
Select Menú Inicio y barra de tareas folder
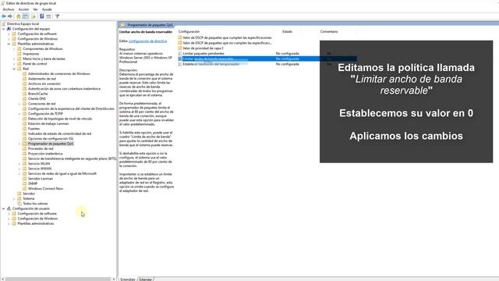(x=44, y=59)
